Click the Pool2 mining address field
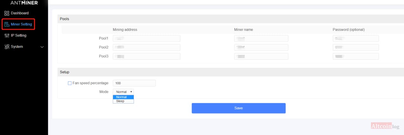The width and height of the screenshot is (404, 135). click(x=146, y=47)
